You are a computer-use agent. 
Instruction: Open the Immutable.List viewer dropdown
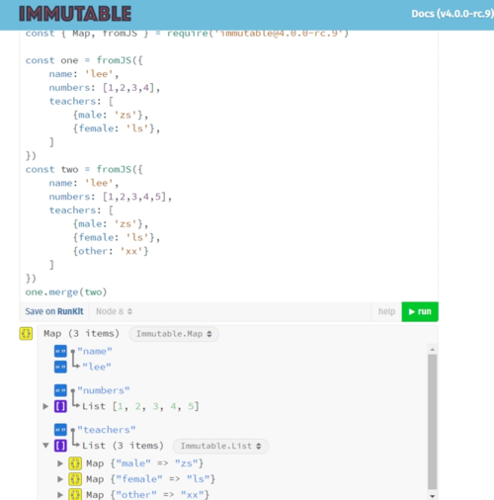coord(220,446)
